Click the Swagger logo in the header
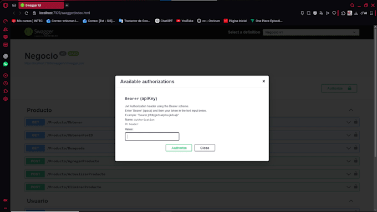Viewport: 377px width, 212px height. (x=41, y=32)
